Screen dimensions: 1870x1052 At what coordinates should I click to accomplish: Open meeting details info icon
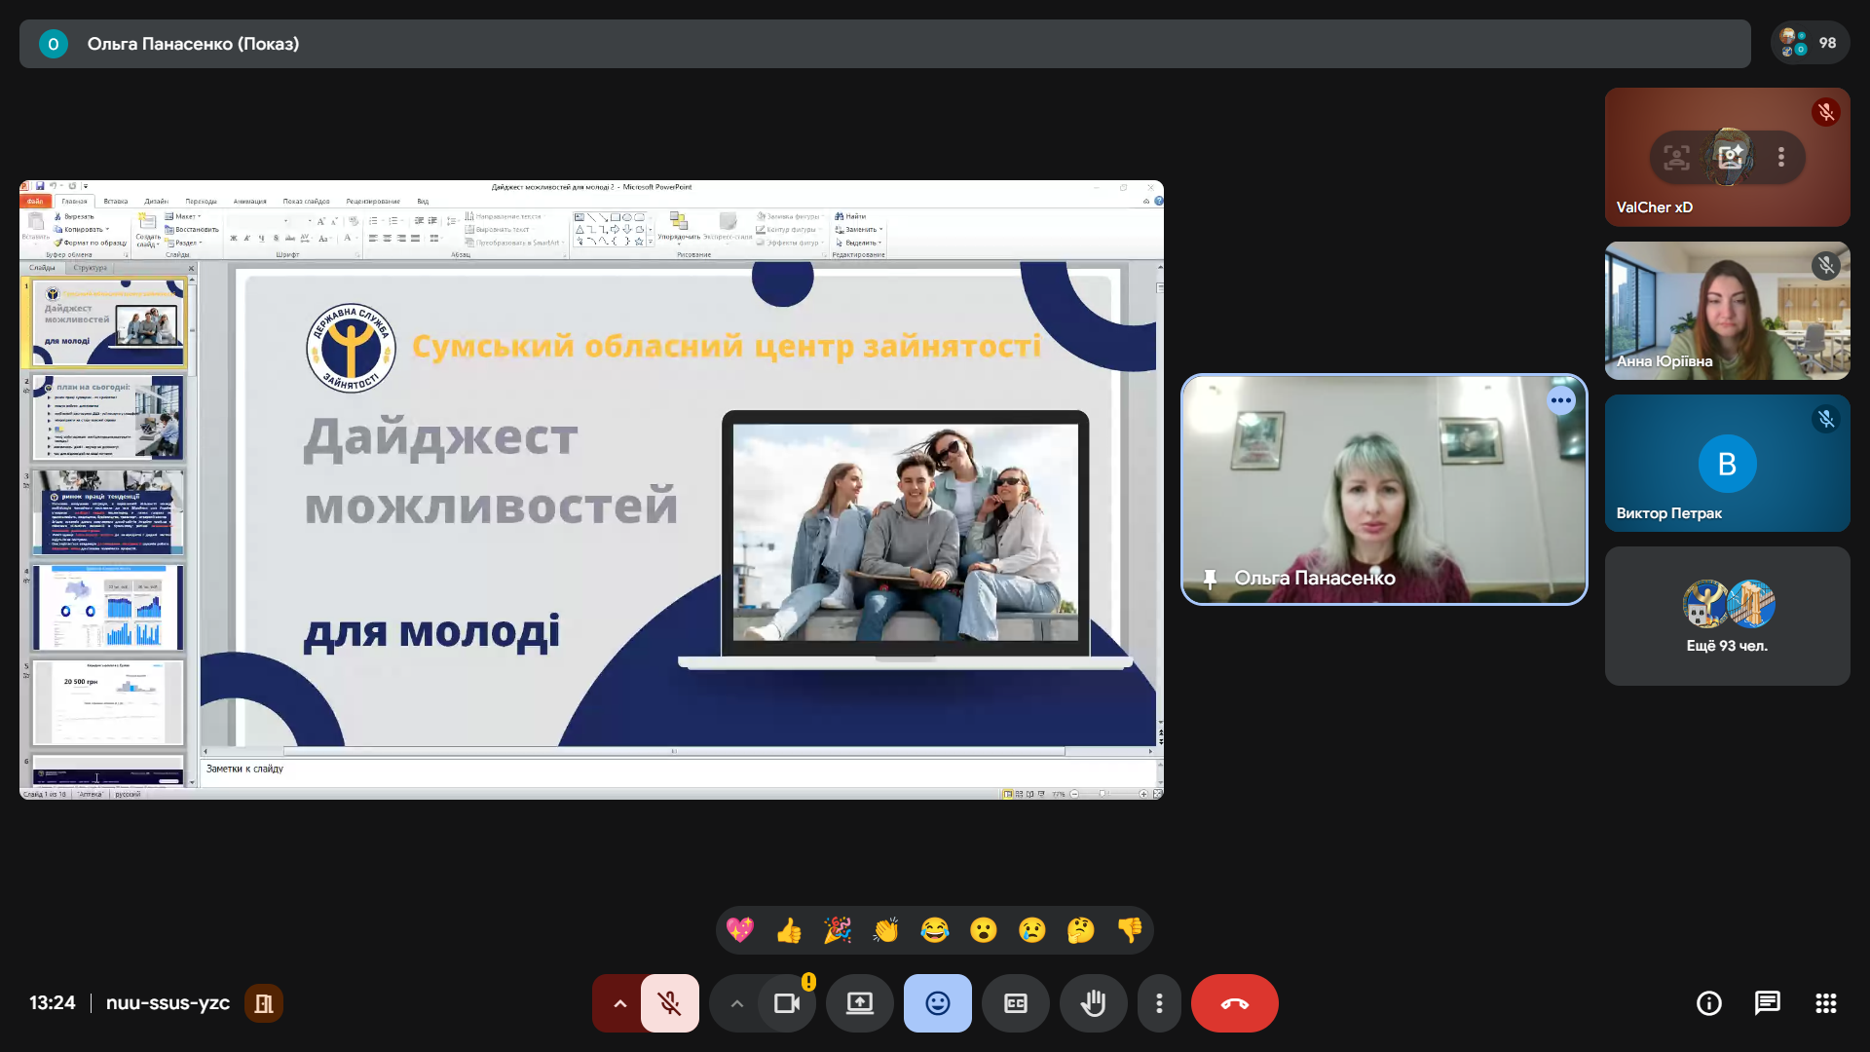click(1708, 1003)
